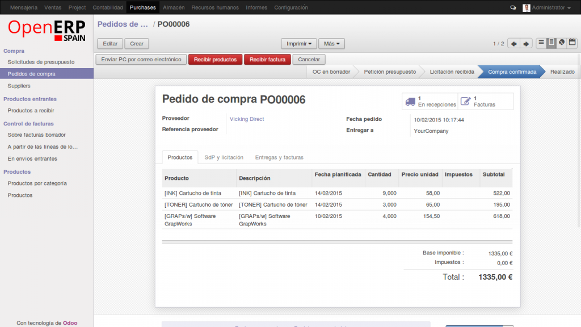Click the truck icon for receptions
Viewport: 581px width, 327px height.
point(410,102)
